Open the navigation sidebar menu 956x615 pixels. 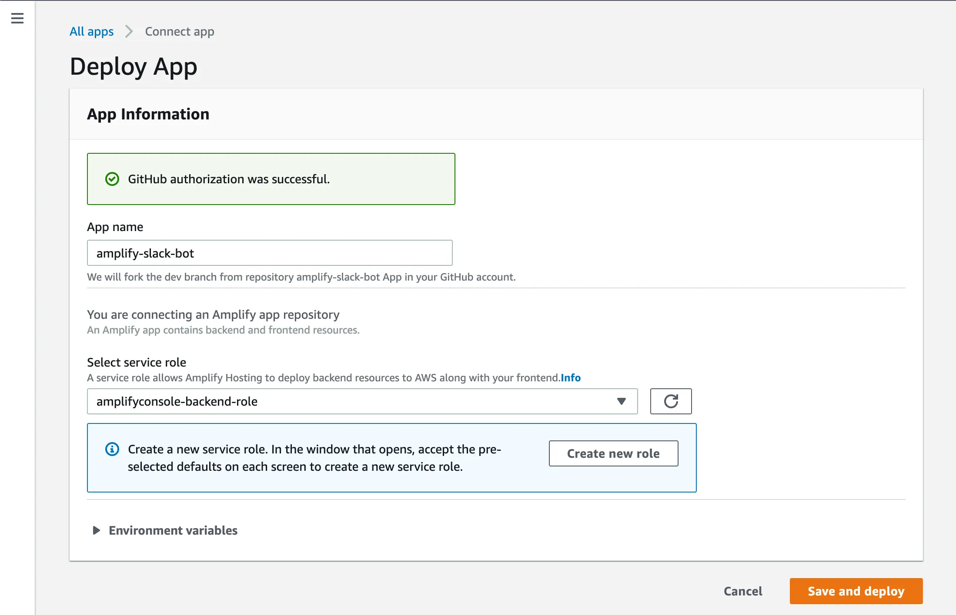point(17,18)
